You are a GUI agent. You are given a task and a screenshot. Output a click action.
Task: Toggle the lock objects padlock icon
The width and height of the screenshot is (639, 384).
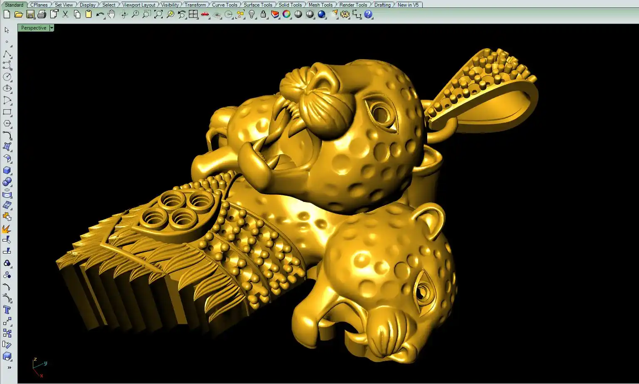[x=263, y=15]
